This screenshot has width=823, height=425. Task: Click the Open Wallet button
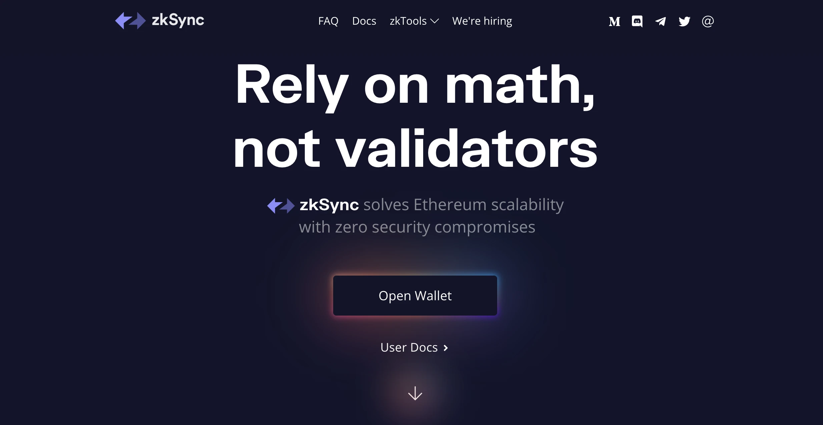415,296
